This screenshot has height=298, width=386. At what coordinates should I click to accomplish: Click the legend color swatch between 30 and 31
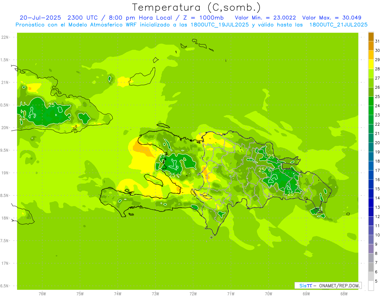371,45
